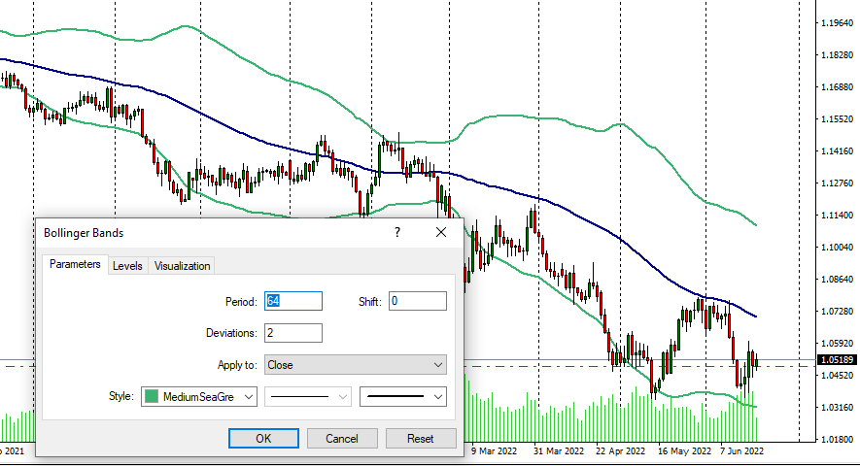
Task: Switch to the Levels tab
Action: (x=127, y=266)
